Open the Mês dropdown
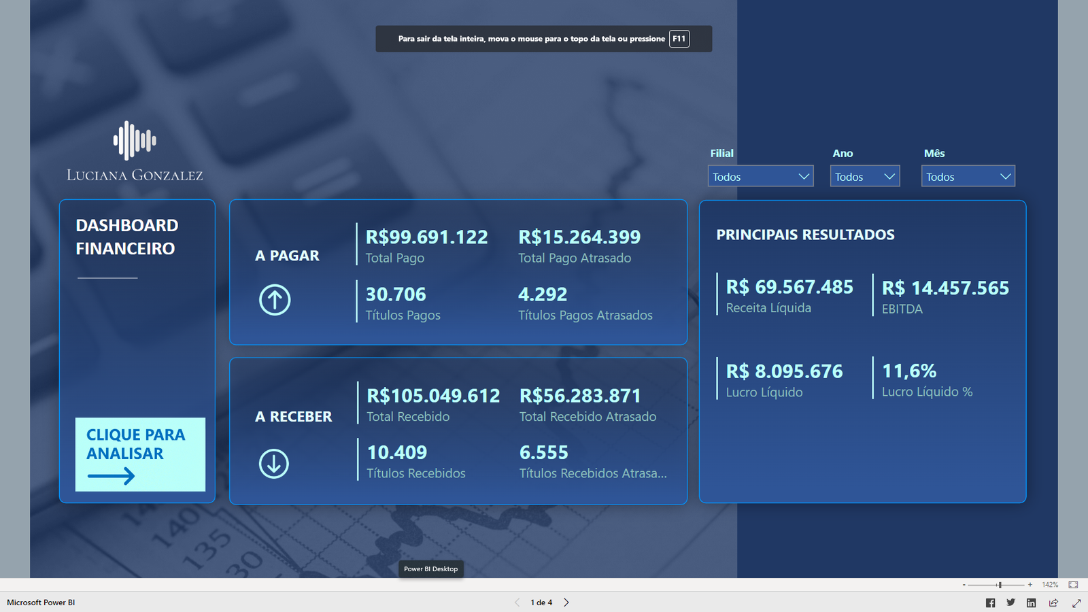The width and height of the screenshot is (1088, 612). (x=968, y=176)
